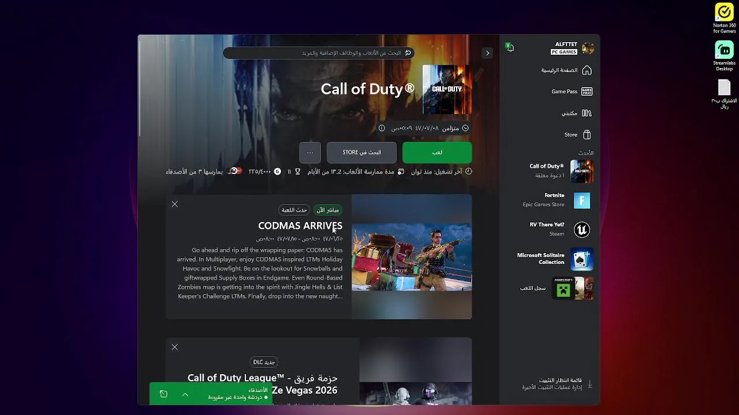This screenshot has width=739, height=415.
Task: Click the gamerscore G icon
Action: click(277, 171)
